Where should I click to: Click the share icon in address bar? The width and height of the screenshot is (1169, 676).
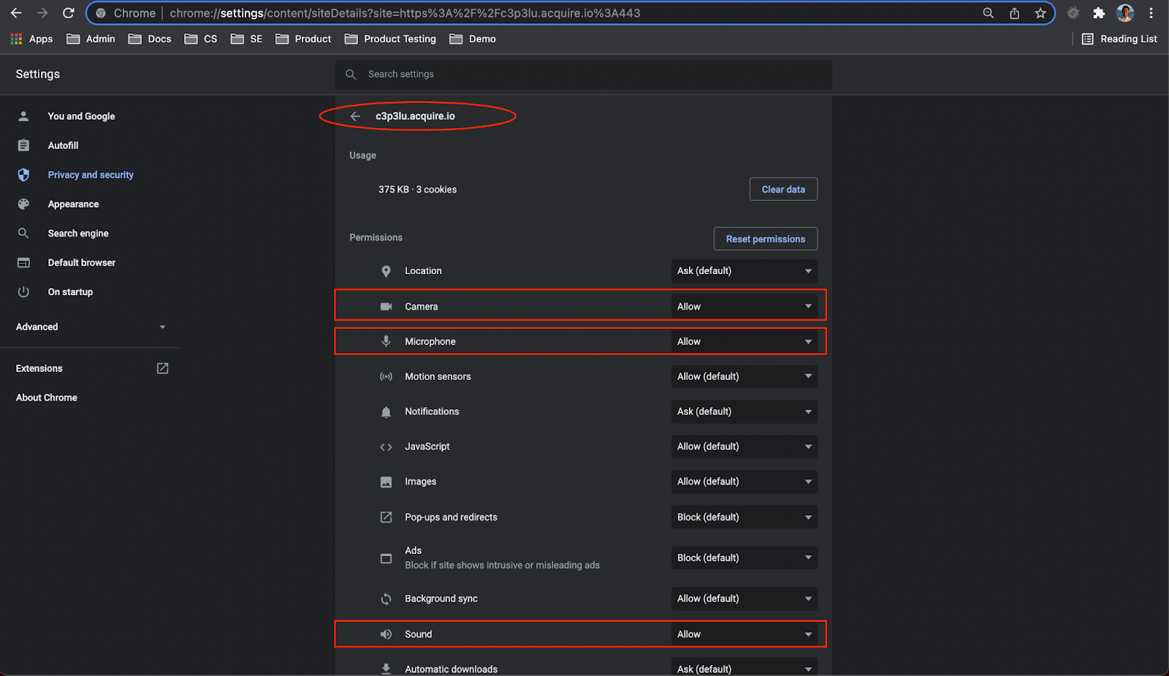pyautogui.click(x=1014, y=13)
